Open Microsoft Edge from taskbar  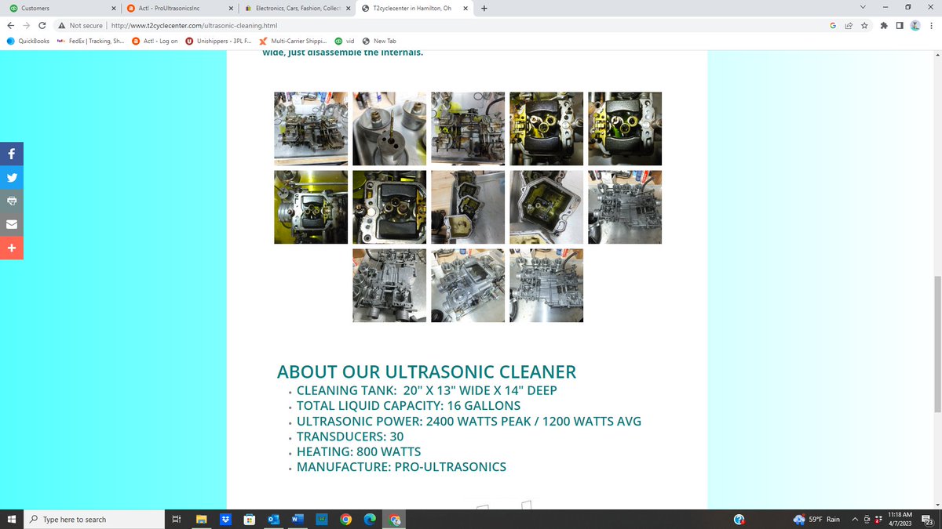tap(370, 519)
